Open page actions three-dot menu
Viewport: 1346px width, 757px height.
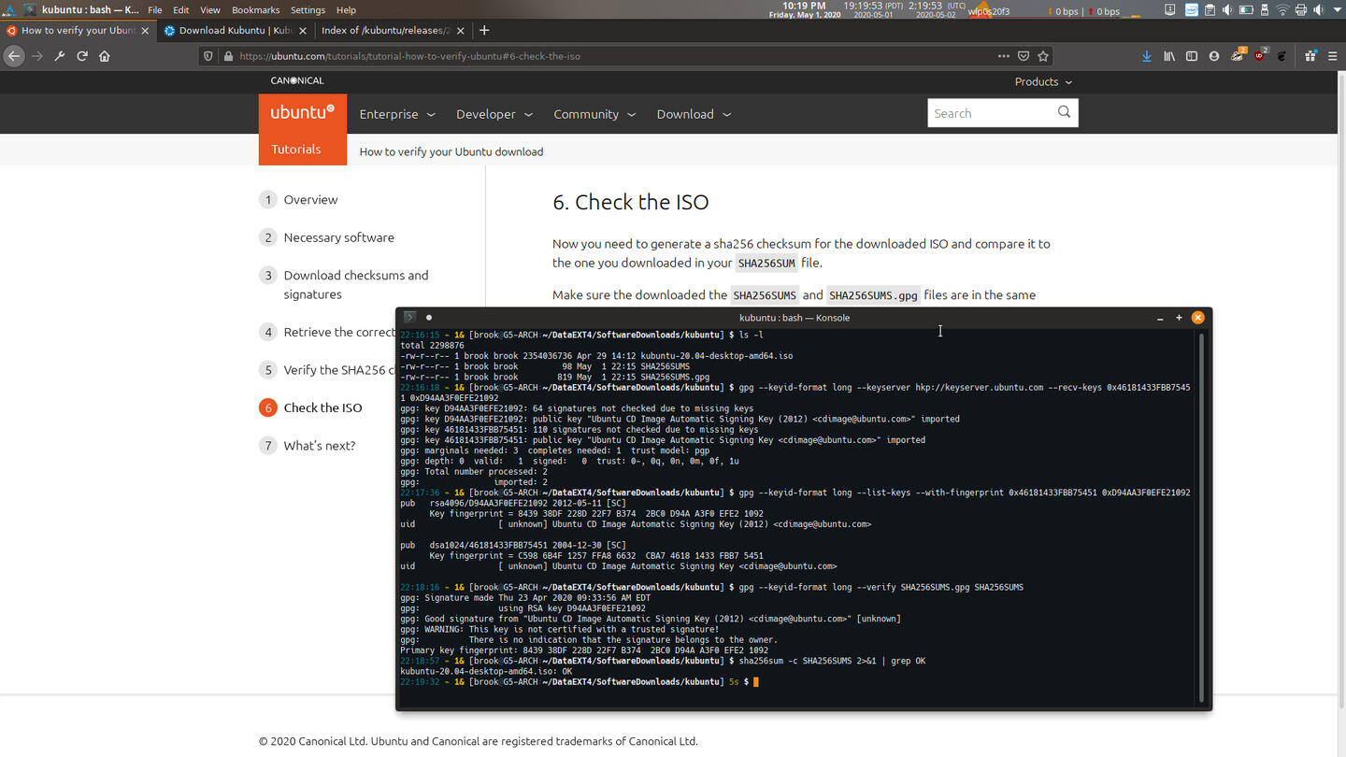pos(1003,56)
